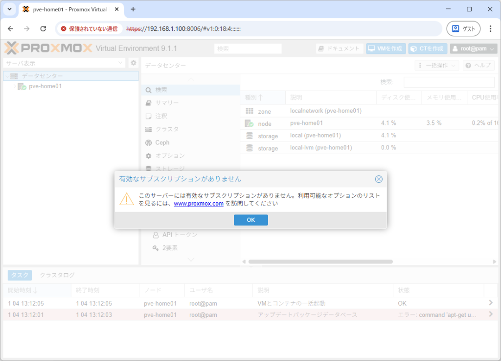Switch to the クラスタログ tab

coord(58,275)
